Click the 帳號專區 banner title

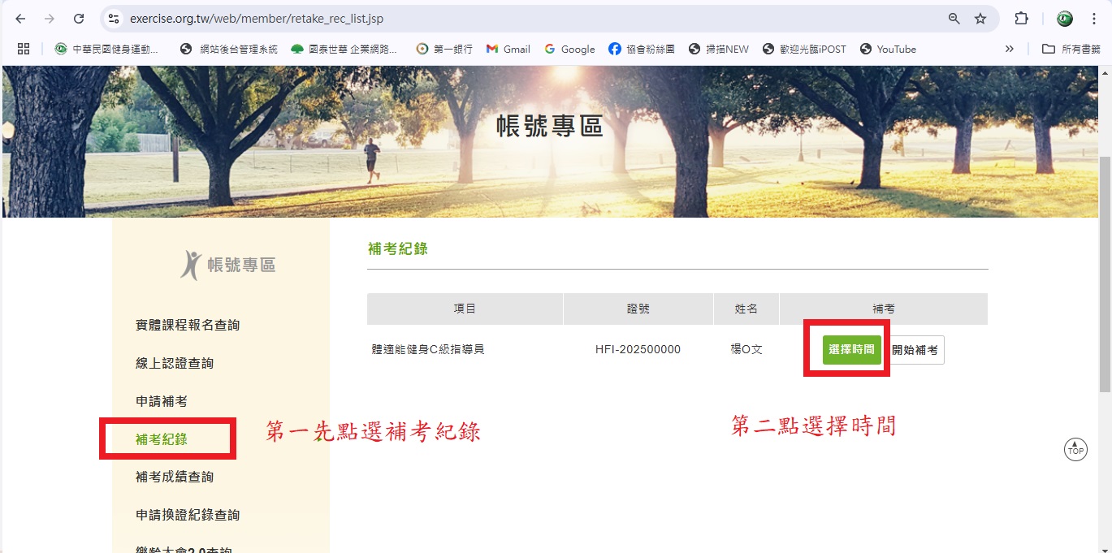click(550, 127)
